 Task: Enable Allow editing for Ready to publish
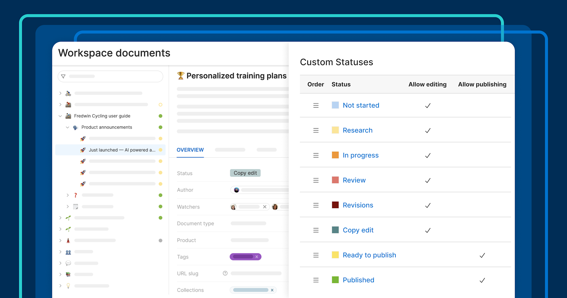[x=428, y=255]
